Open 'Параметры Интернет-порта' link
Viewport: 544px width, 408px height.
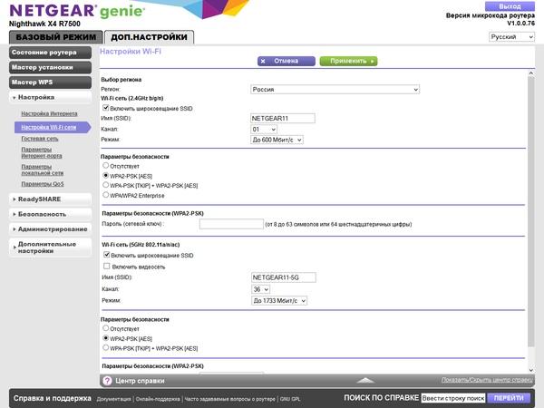point(42,152)
